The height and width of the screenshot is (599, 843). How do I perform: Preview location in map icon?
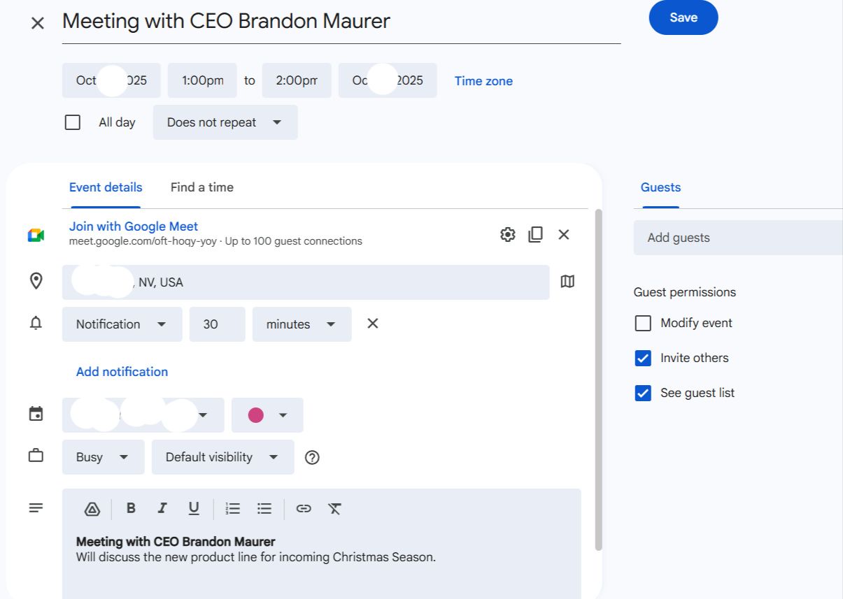click(x=567, y=282)
